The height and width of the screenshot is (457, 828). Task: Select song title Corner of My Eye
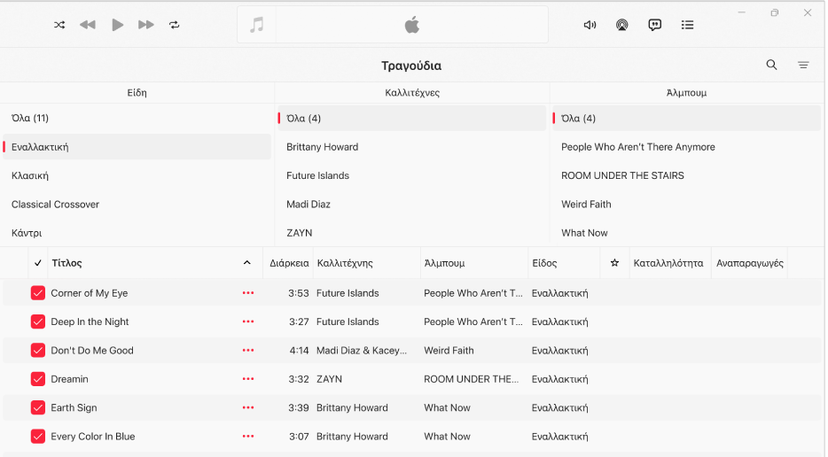pyautogui.click(x=90, y=293)
